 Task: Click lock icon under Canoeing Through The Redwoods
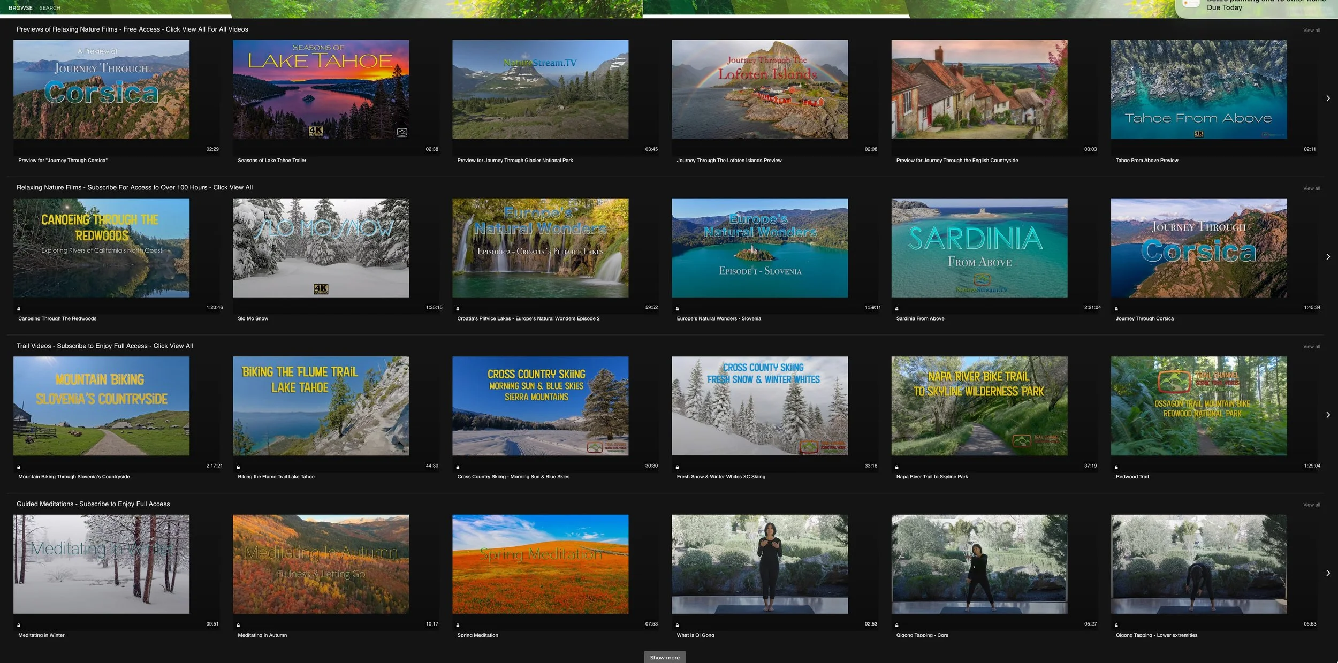[x=19, y=309]
